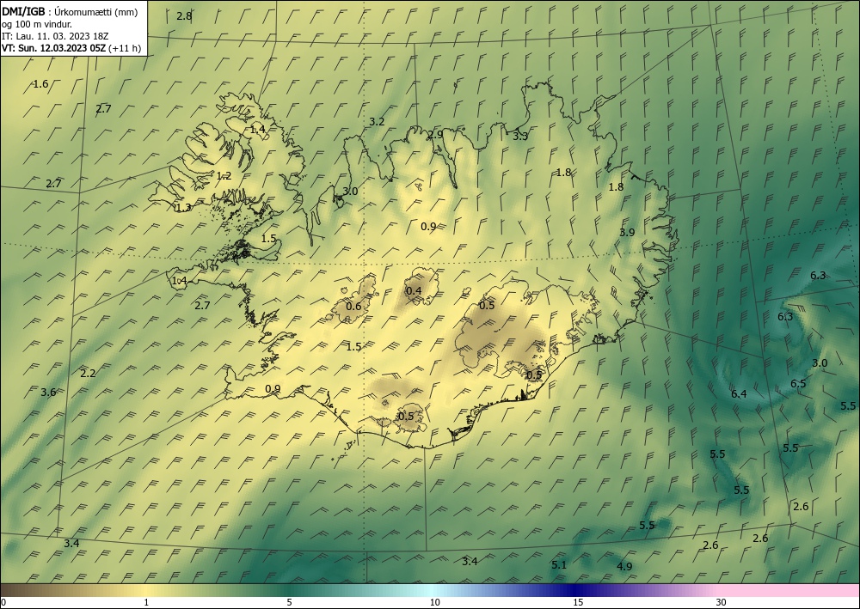Screen dimensions: 860x609
Task: Click the 2.9 precipitation value
Action: click(435, 134)
